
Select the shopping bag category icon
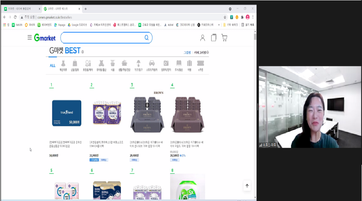coord(75,66)
